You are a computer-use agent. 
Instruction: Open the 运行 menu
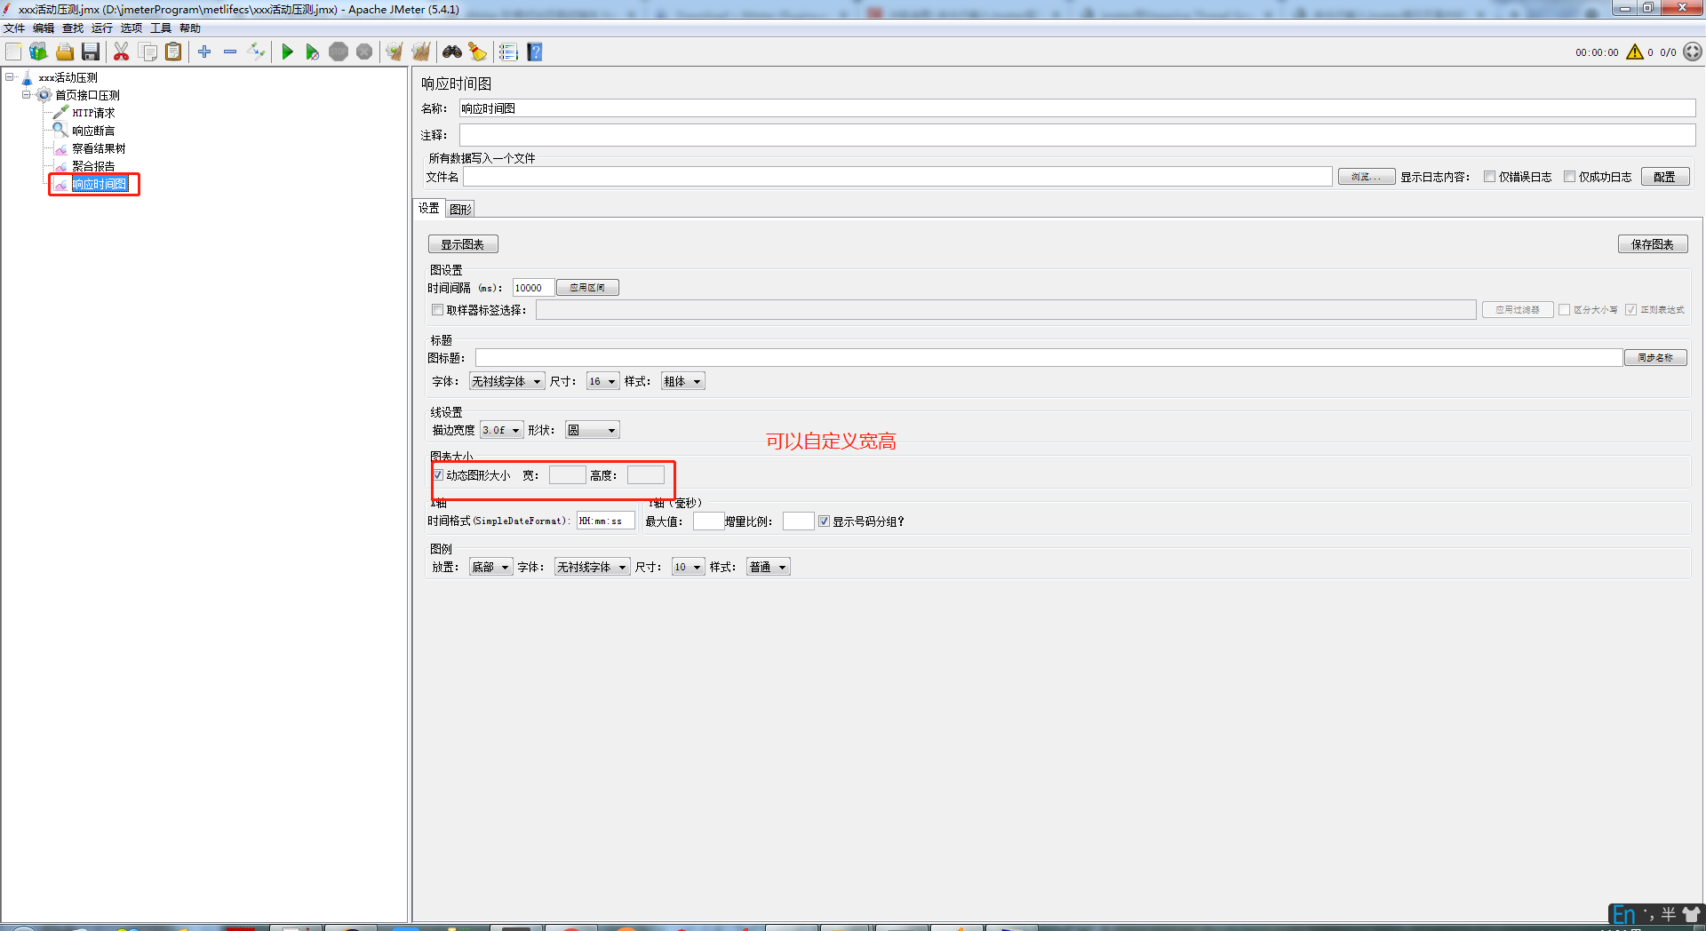[102, 28]
